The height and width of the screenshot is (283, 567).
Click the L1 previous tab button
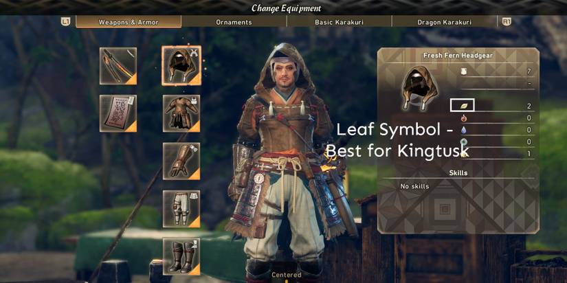(x=65, y=22)
